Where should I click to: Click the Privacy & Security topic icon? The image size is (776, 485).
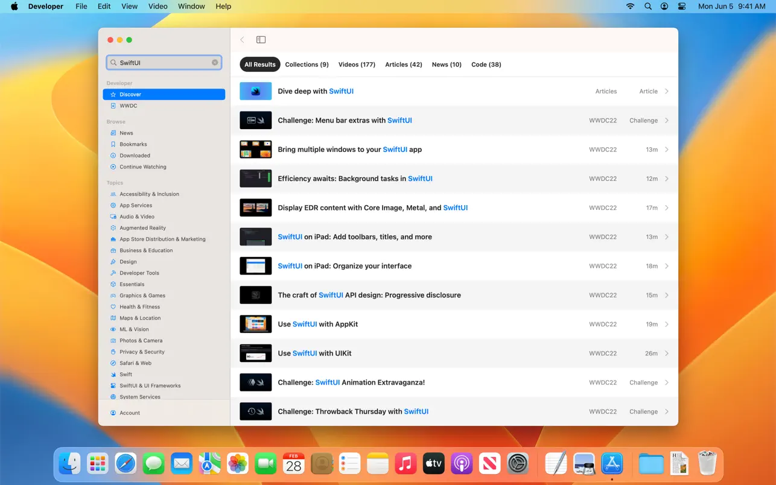(113, 352)
